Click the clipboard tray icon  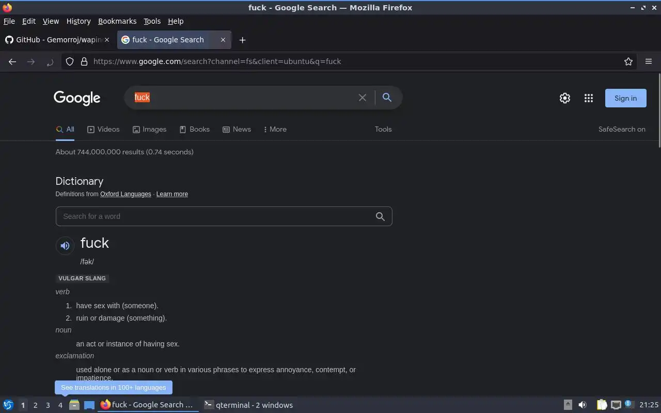(x=602, y=405)
